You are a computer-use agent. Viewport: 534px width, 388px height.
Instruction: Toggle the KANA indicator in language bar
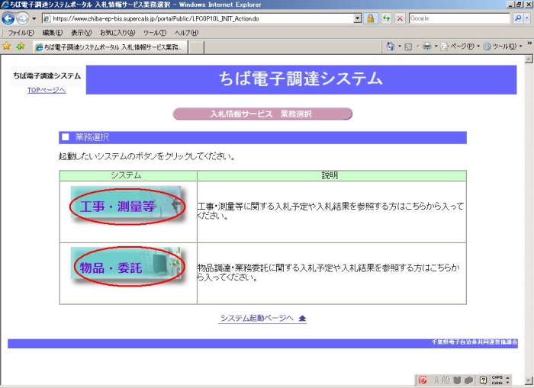pyautogui.click(x=497, y=383)
